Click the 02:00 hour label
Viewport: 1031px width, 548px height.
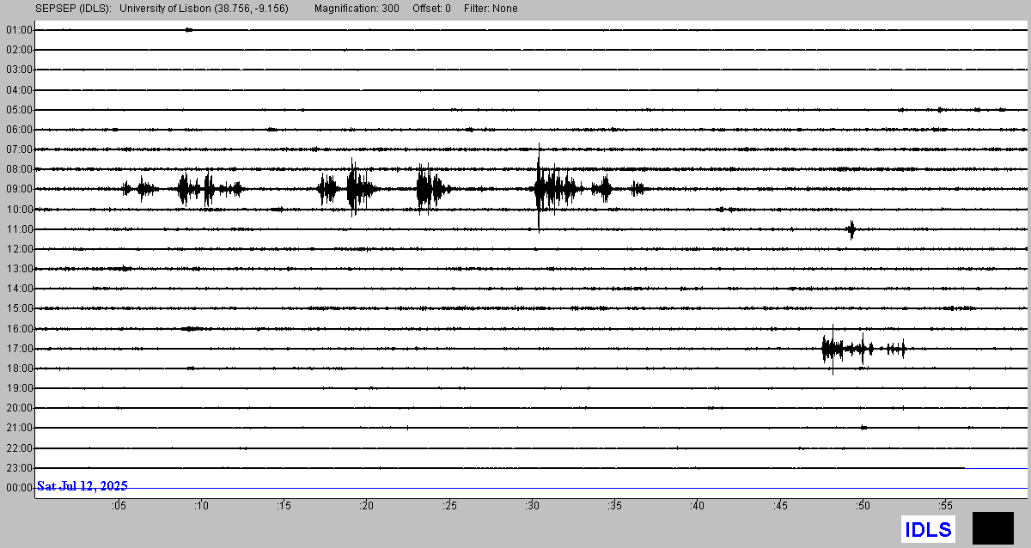point(17,50)
